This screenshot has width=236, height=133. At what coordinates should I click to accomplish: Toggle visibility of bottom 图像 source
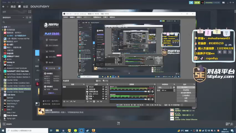[103, 98]
